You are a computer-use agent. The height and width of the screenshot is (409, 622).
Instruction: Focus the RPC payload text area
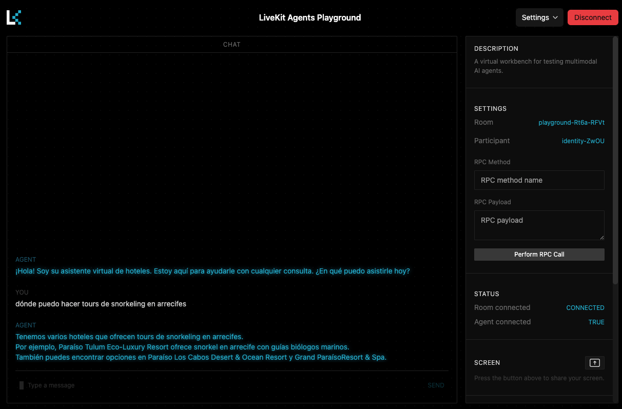pos(539,225)
